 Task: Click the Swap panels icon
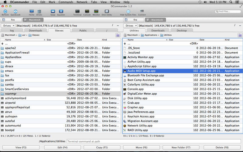click(53, 12)
